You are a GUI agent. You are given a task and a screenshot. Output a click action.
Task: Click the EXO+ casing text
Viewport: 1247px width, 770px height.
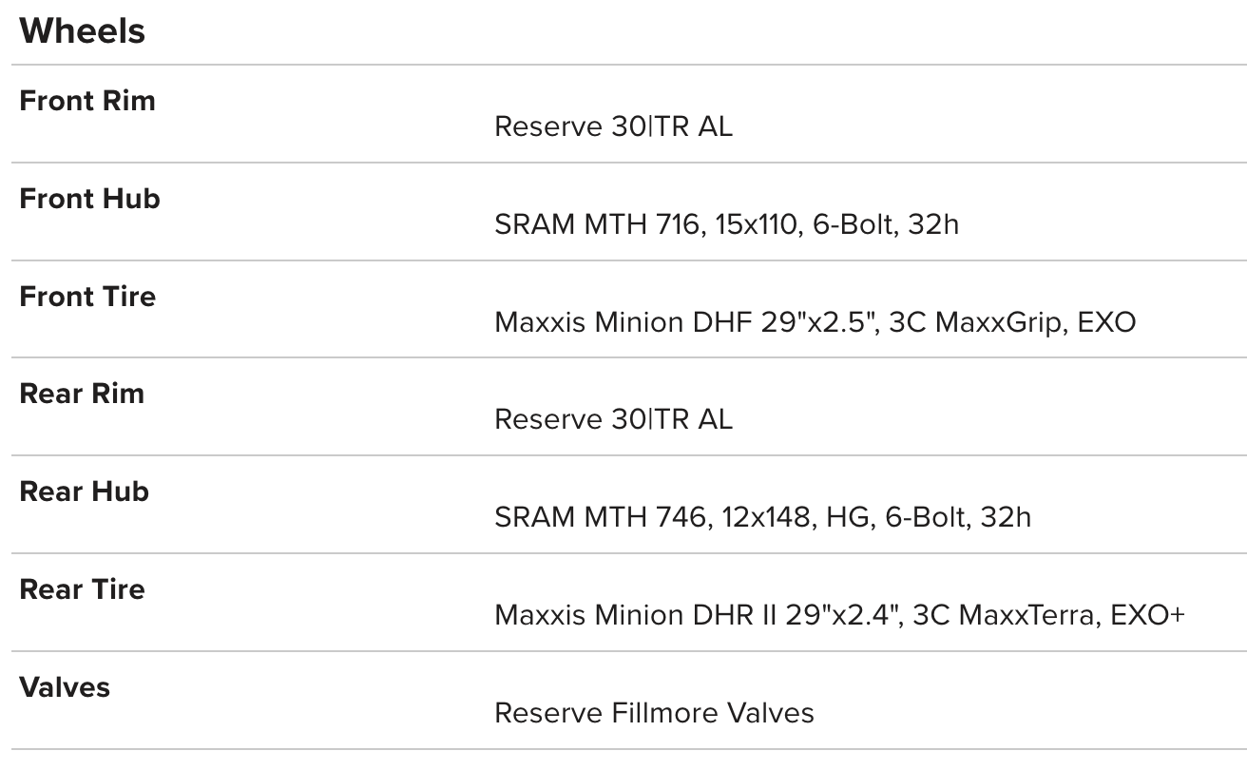[x=1152, y=616]
